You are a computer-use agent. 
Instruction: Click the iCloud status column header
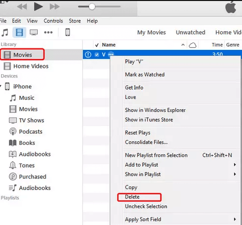click(192, 45)
